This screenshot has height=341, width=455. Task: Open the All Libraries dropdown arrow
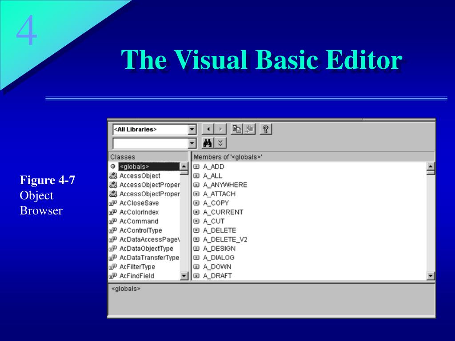point(192,129)
